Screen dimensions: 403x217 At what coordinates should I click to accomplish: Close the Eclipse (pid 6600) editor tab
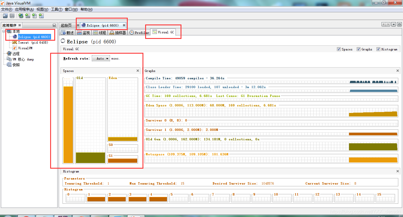124,25
